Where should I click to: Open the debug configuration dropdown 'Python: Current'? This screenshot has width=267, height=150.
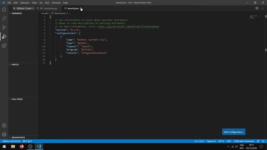pos(25,8)
